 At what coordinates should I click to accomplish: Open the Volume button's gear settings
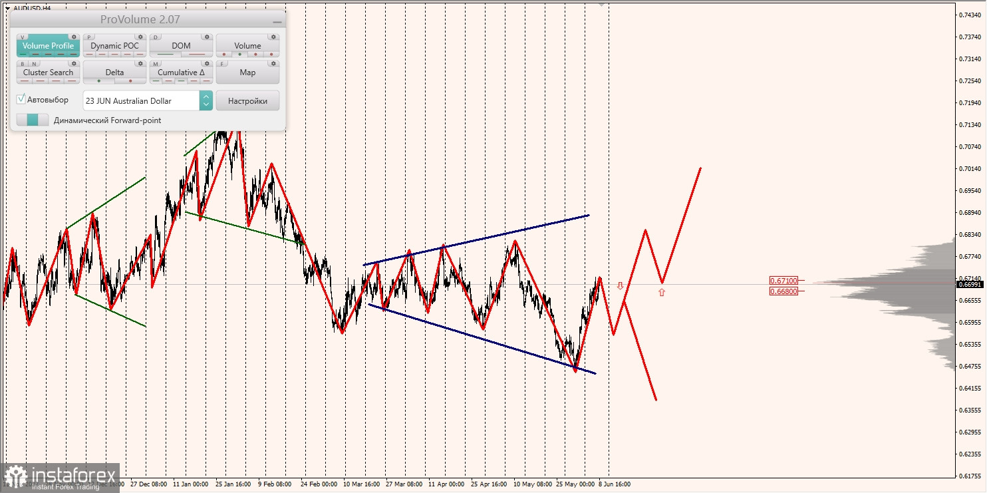coord(273,37)
